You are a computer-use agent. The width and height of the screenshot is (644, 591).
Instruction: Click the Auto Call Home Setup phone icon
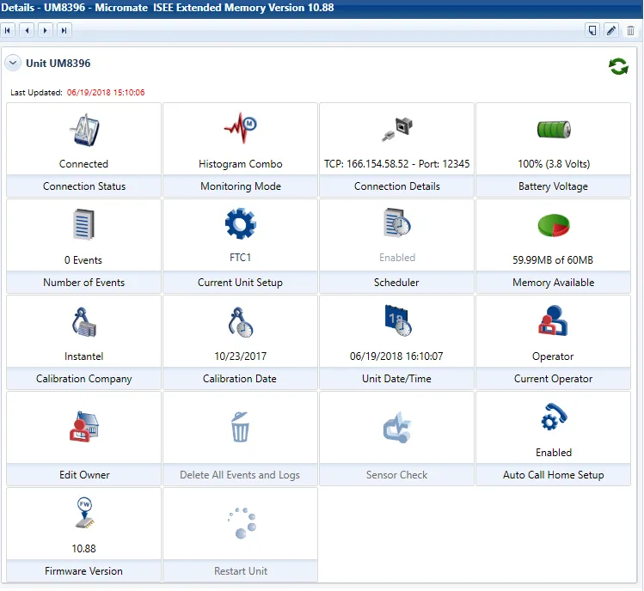pyautogui.click(x=554, y=417)
